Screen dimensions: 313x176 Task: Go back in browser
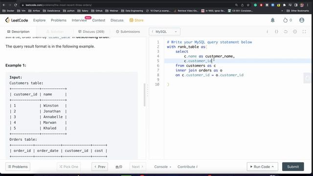pos(4,5)
